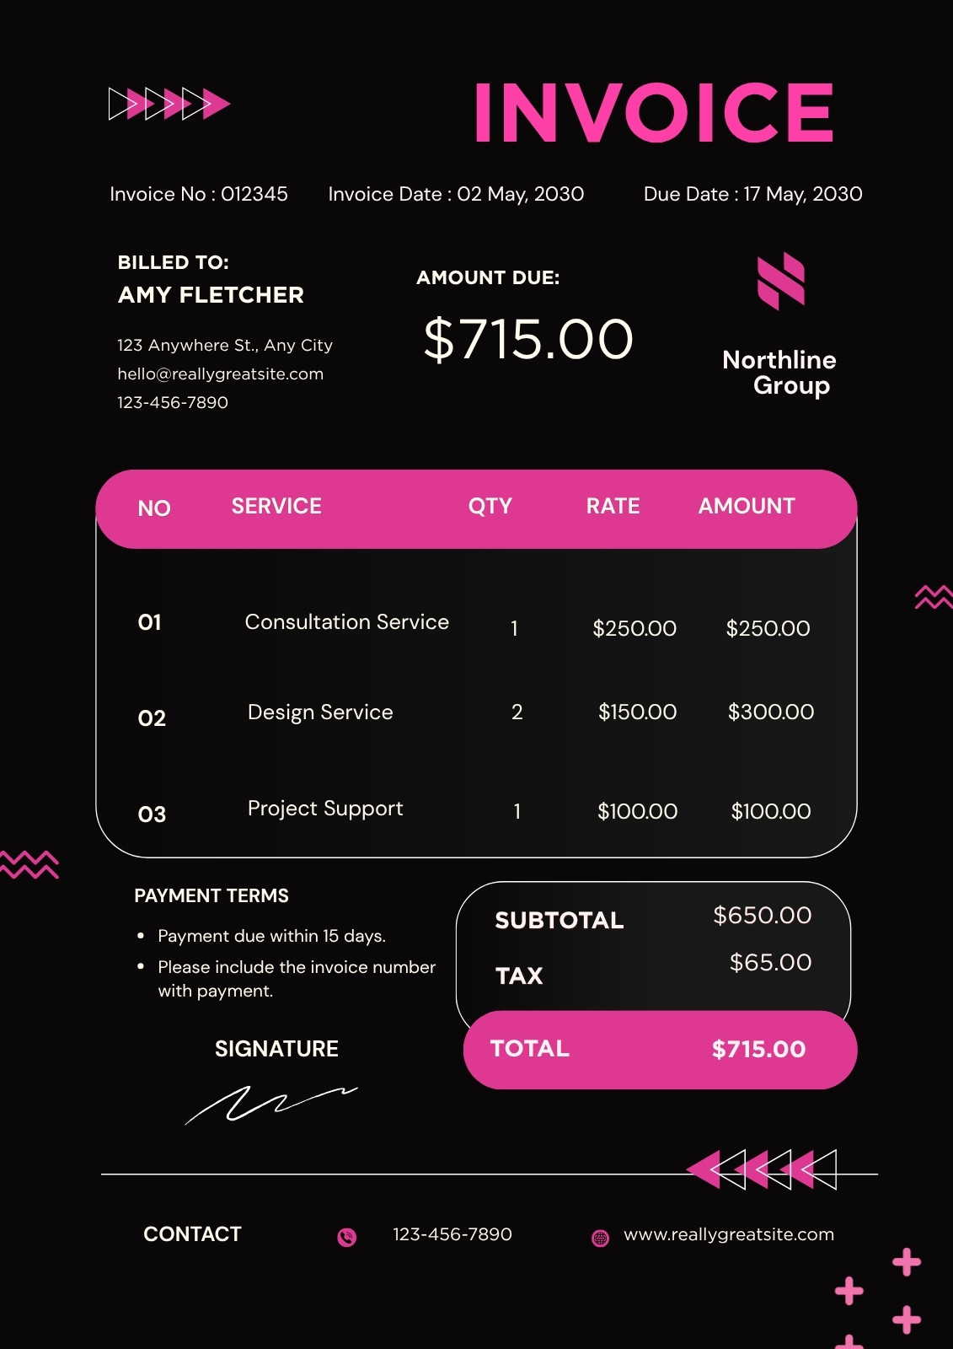Click the globe icon beside the website
Screen dimensions: 953x1349
tap(600, 1238)
